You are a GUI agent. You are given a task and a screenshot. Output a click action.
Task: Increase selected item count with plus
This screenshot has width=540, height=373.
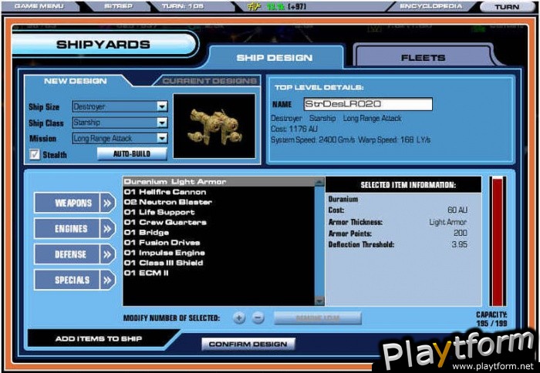(x=239, y=318)
